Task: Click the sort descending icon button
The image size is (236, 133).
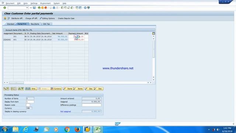Action: [x=22, y=89]
